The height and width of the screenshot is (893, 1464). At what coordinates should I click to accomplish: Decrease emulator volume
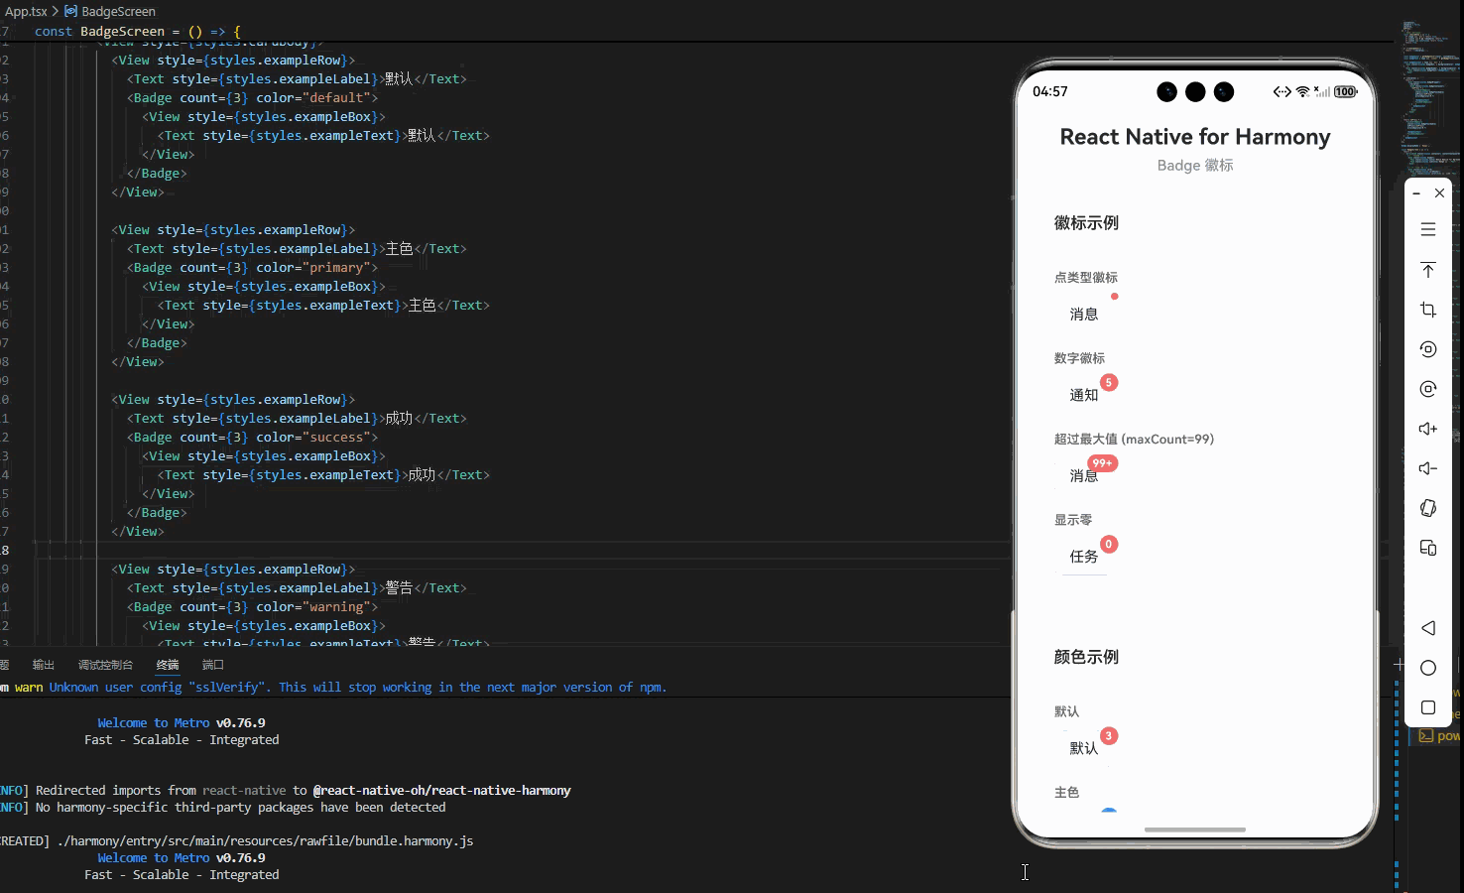(1428, 468)
